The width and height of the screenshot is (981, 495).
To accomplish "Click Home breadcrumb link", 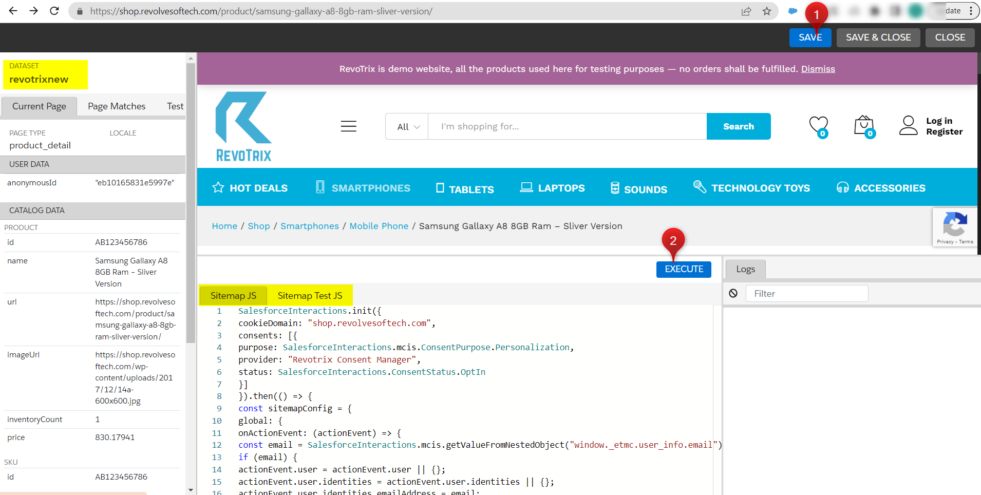I will point(224,226).
